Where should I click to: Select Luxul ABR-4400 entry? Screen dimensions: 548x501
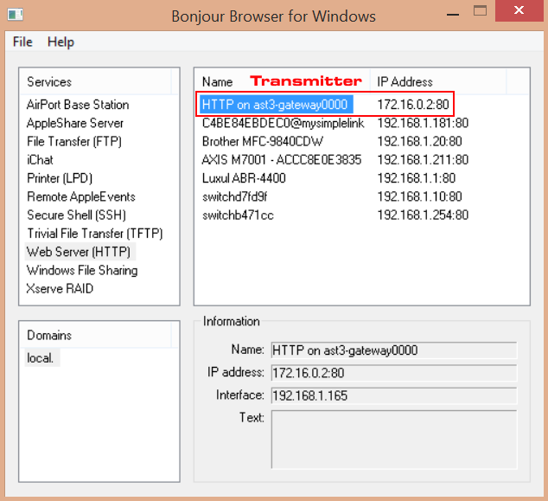[x=244, y=178]
